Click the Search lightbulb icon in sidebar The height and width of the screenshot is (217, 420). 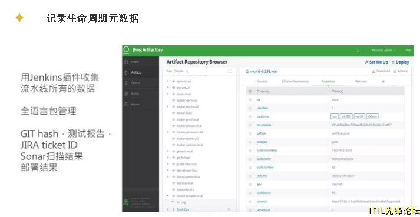[126, 83]
